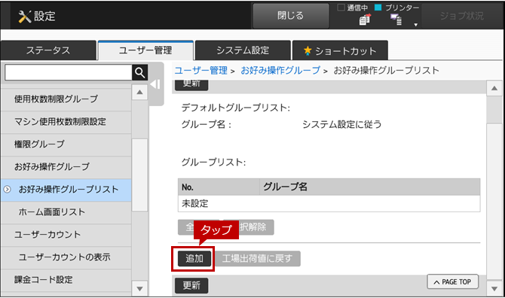Click sidebar scroll up arrow
This screenshot has height=298, width=505.
coord(139,93)
